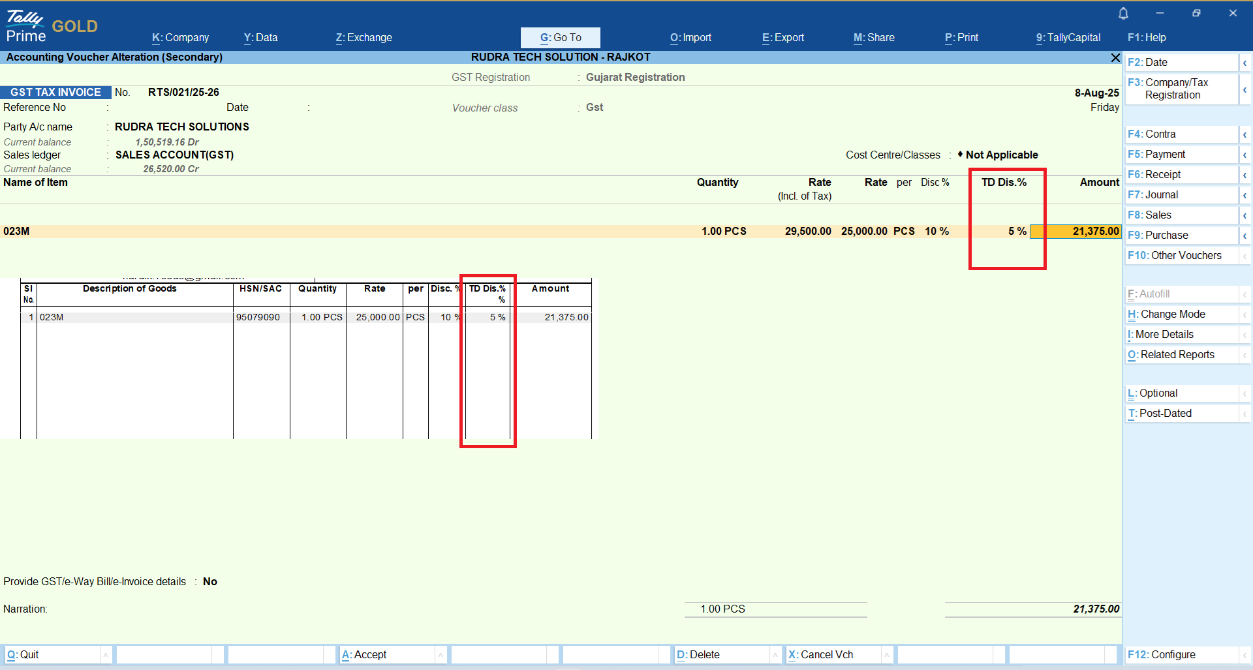The height and width of the screenshot is (670, 1253).
Task: Click the highlighted Amount 21,375.00 field
Action: click(x=1075, y=232)
